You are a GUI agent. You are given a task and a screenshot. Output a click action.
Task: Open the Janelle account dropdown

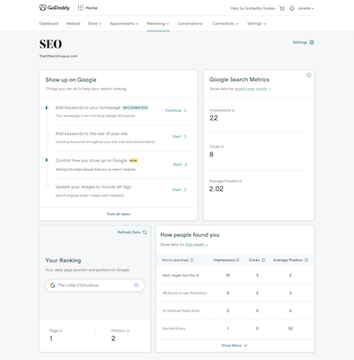[305, 8]
